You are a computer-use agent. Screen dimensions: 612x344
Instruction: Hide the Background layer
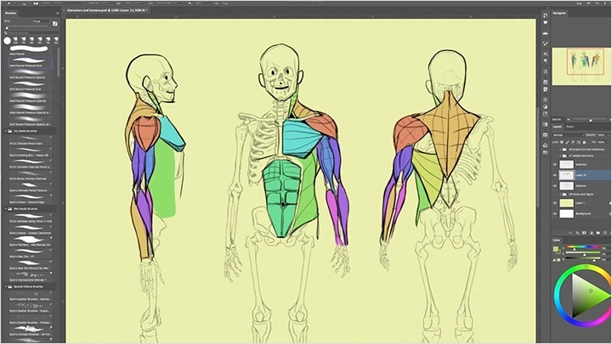tap(554, 214)
